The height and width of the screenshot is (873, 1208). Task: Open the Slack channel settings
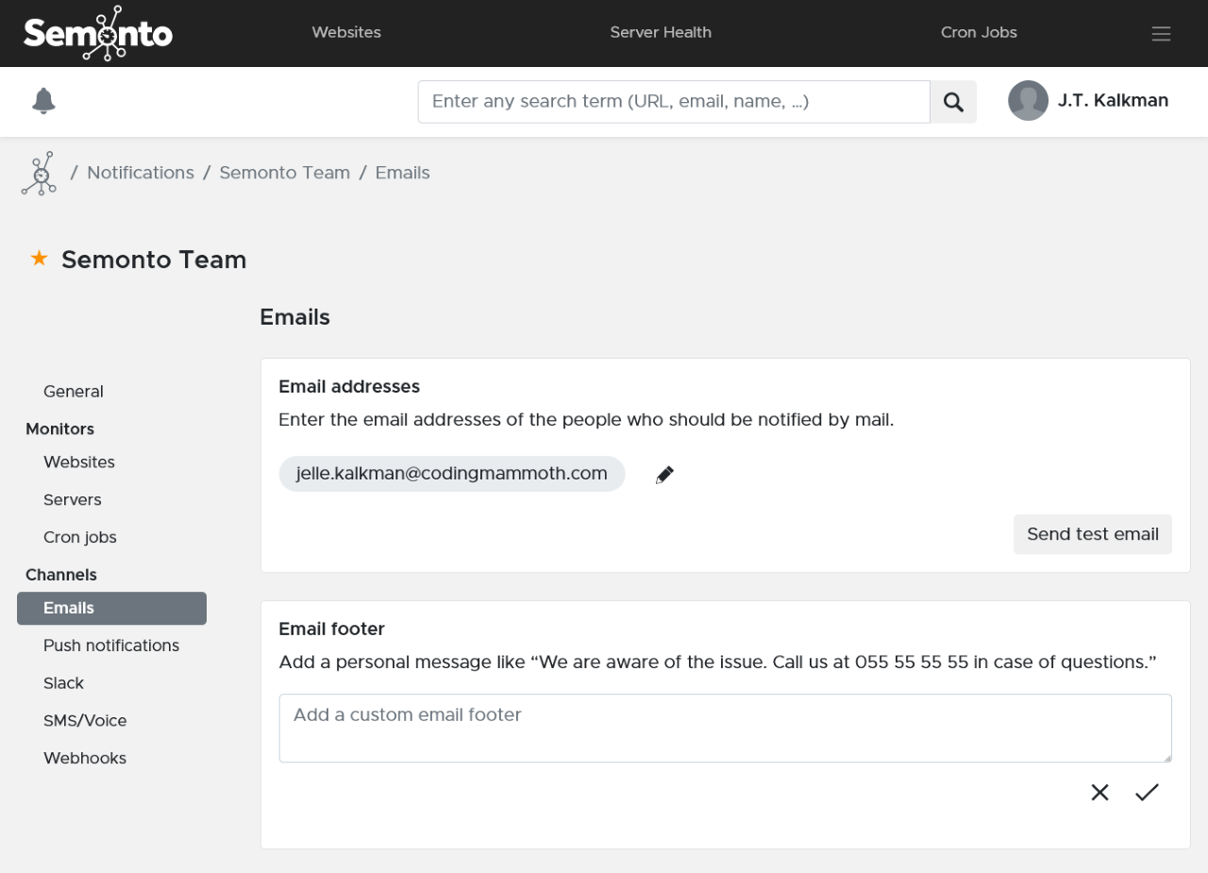[x=63, y=683]
